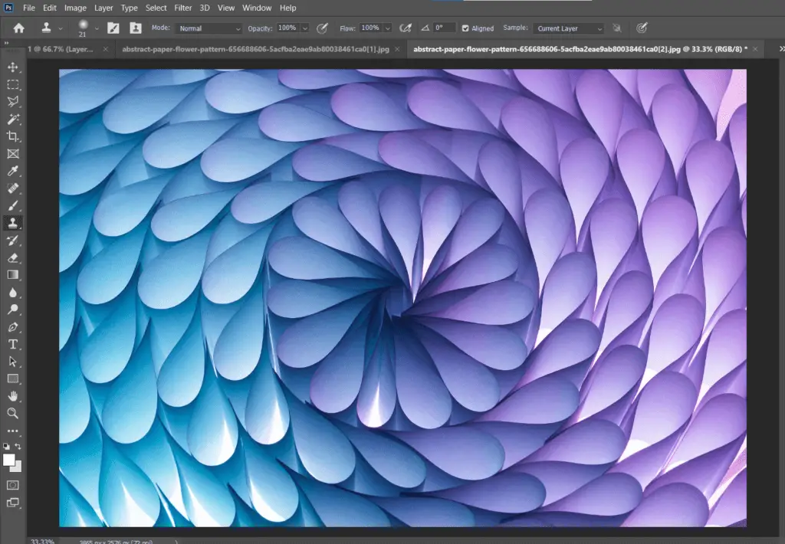This screenshot has width=785, height=544.
Task: Open the Filter menu
Action: coord(182,8)
